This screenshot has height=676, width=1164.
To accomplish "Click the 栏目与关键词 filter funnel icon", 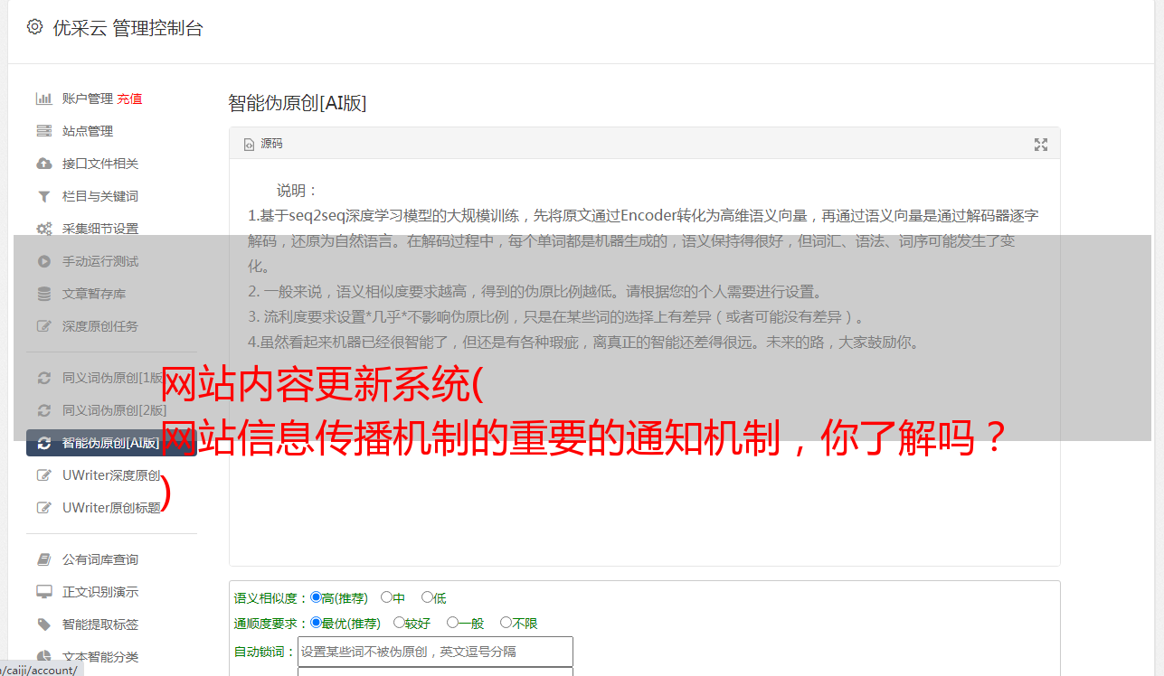I will 43,196.
